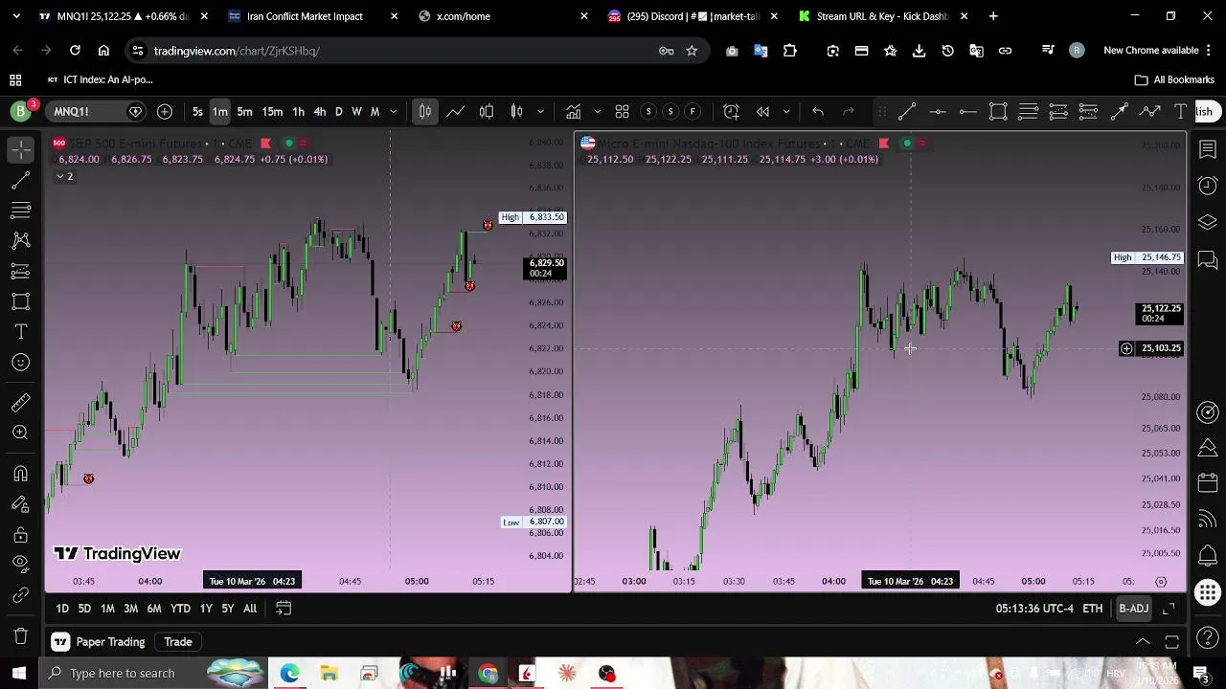Select the zoom in tool in left sidebar
This screenshot has width=1226, height=689.
pyautogui.click(x=20, y=433)
